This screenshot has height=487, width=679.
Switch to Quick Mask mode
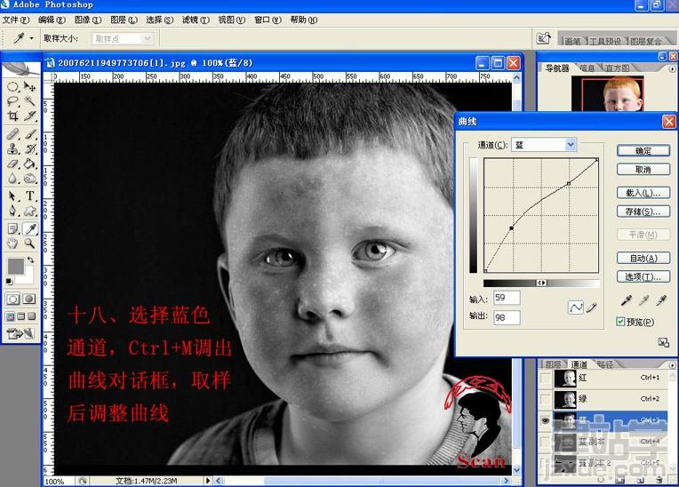(29, 299)
